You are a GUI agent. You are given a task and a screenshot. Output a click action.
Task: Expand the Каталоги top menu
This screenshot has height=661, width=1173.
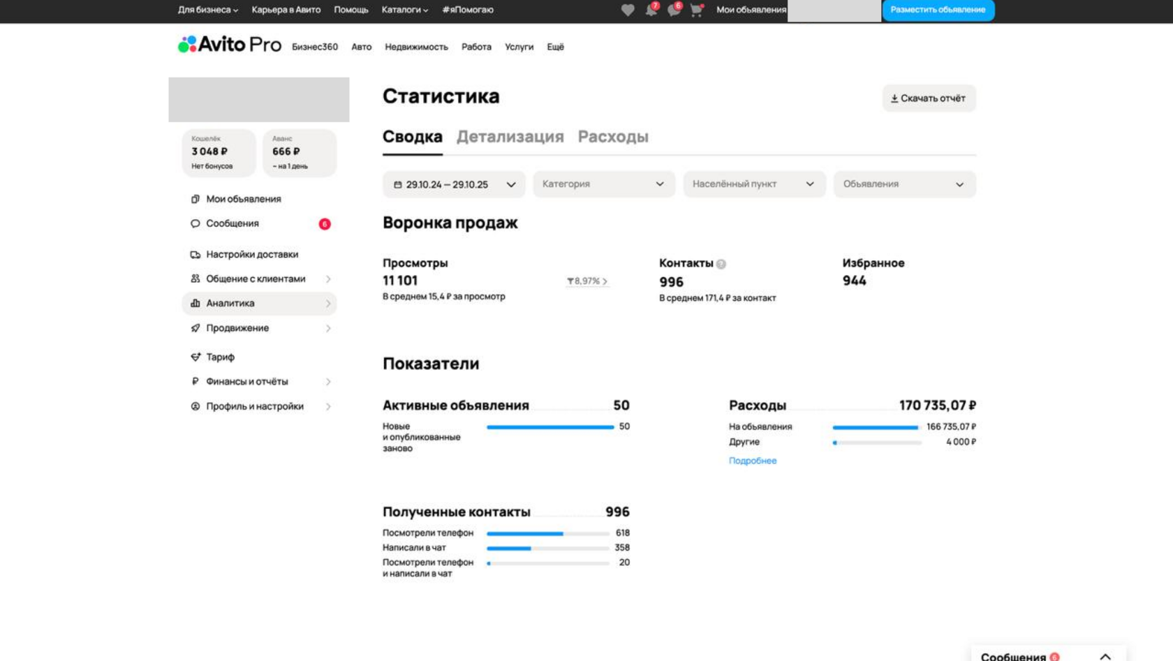click(405, 10)
